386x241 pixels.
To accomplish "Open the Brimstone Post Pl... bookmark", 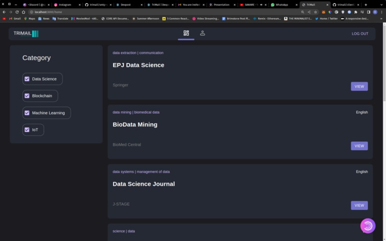I will tap(236, 19).
